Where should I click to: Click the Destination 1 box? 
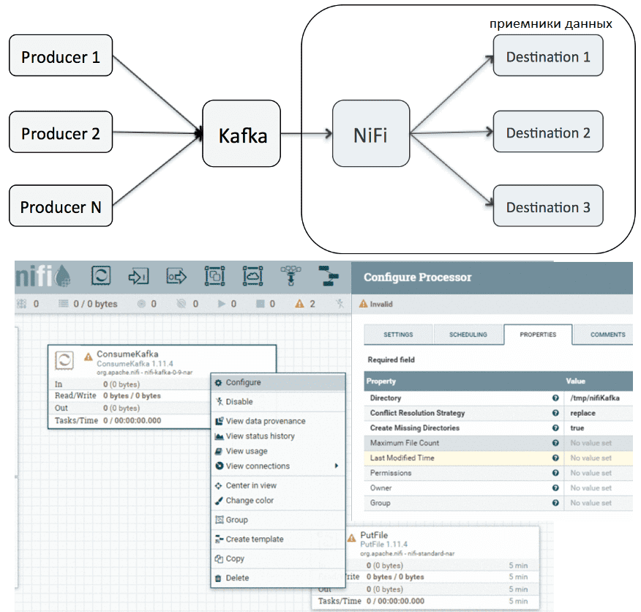(x=548, y=55)
